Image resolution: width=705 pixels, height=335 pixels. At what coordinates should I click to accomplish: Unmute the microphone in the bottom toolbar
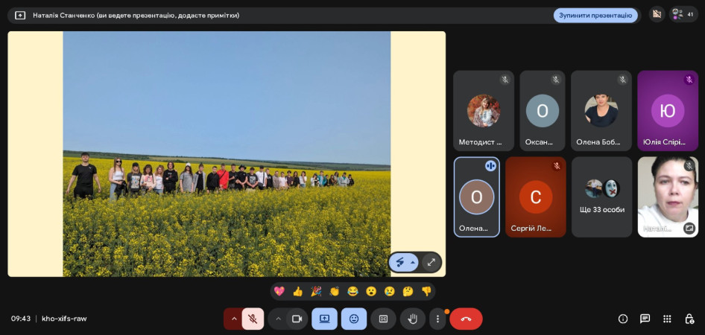(x=253, y=319)
